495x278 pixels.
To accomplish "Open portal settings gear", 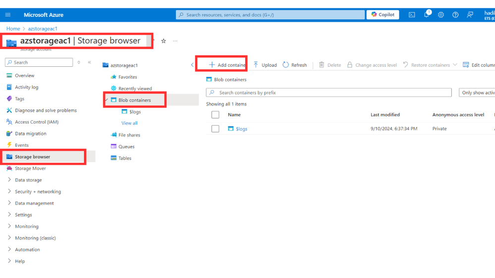I will click(440, 15).
